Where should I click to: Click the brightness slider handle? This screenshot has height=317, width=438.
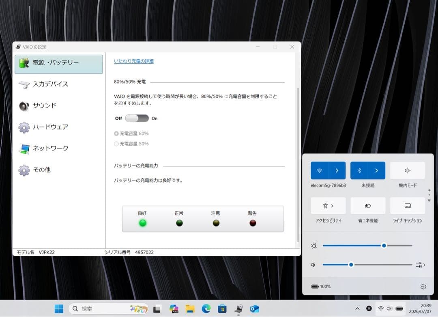pyautogui.click(x=384, y=246)
